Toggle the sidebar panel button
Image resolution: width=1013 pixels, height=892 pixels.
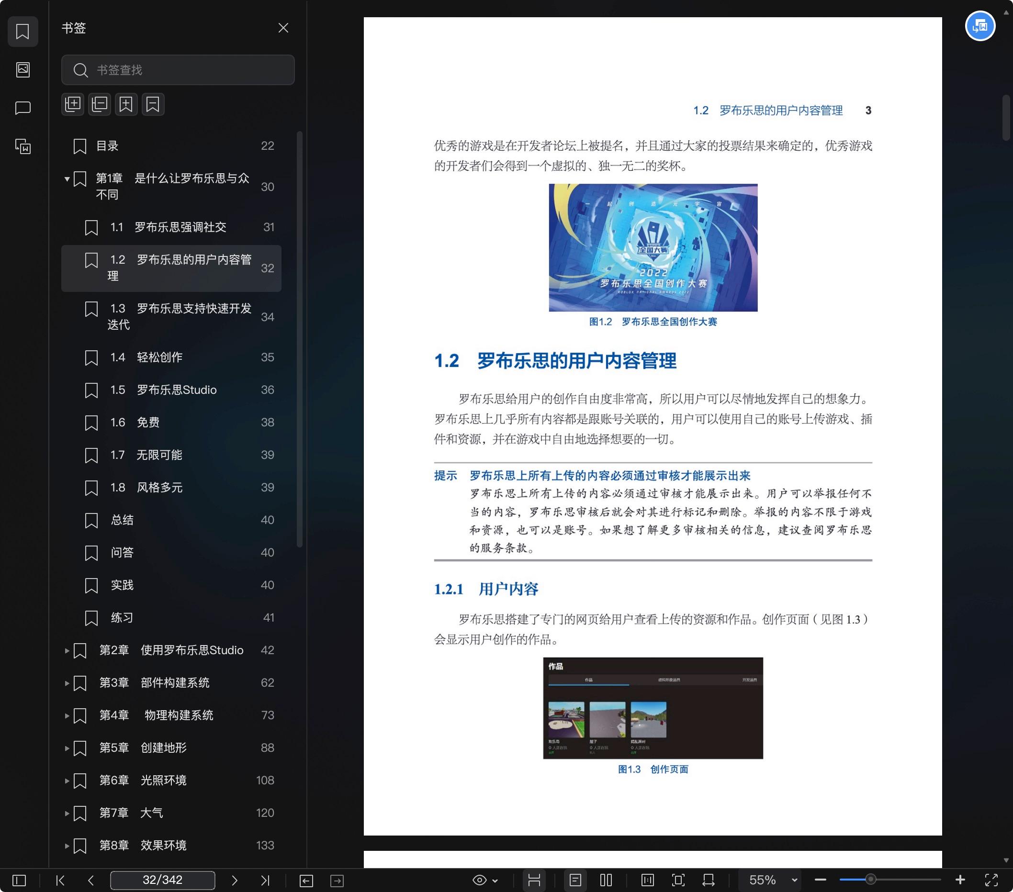coord(19,880)
